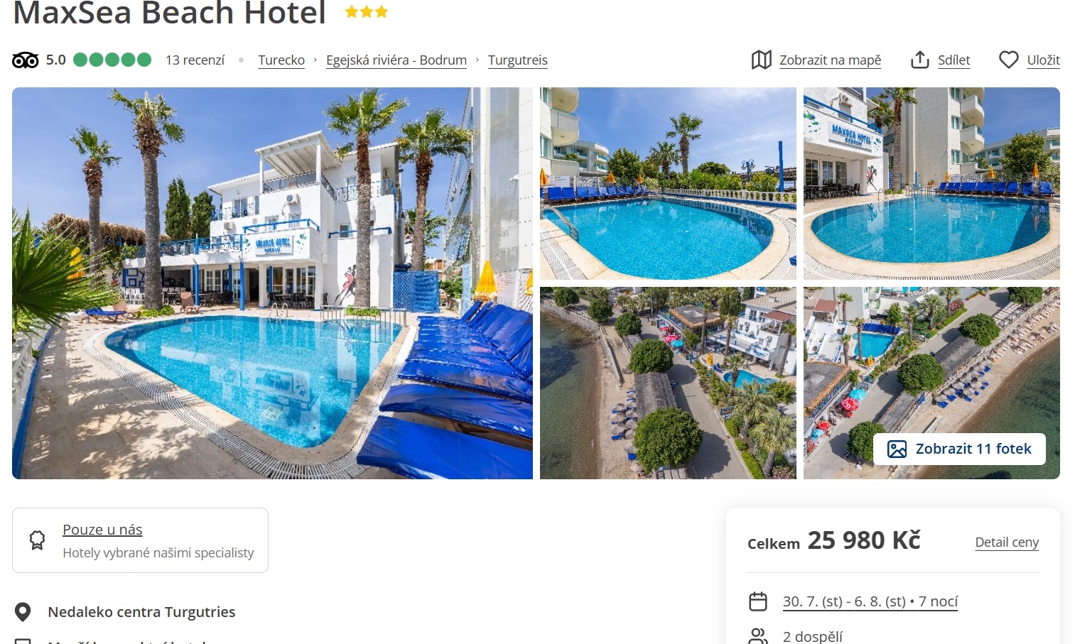Image resolution: width=1092 pixels, height=644 pixels.
Task: Open Detail ceny link
Action: 1007,542
